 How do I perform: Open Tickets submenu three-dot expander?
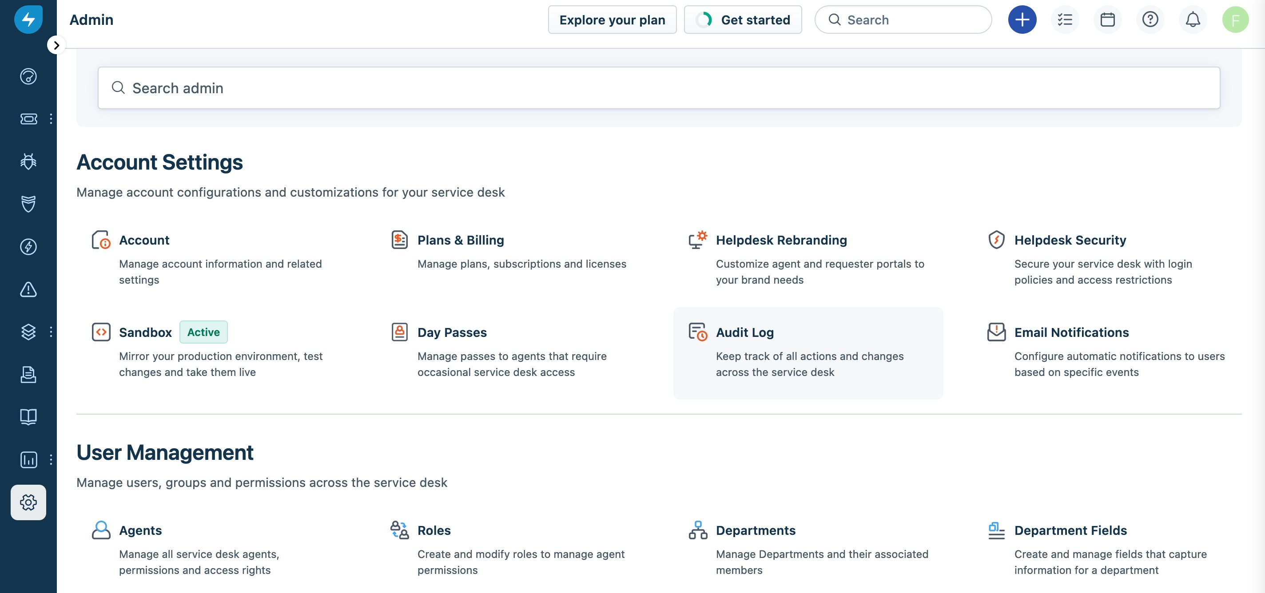(x=51, y=119)
